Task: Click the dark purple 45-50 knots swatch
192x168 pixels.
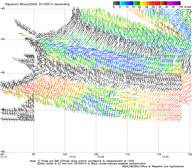Action: (177, 3)
